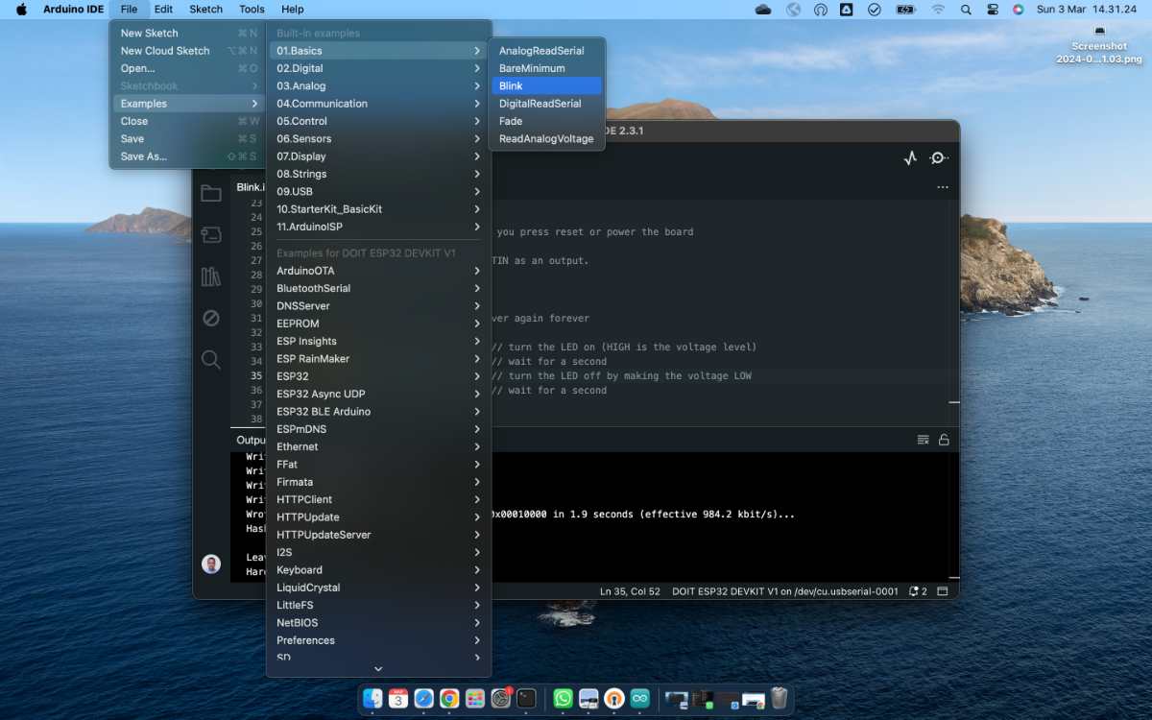
Task: Expand the 02.Digital examples submenu
Action: point(378,68)
